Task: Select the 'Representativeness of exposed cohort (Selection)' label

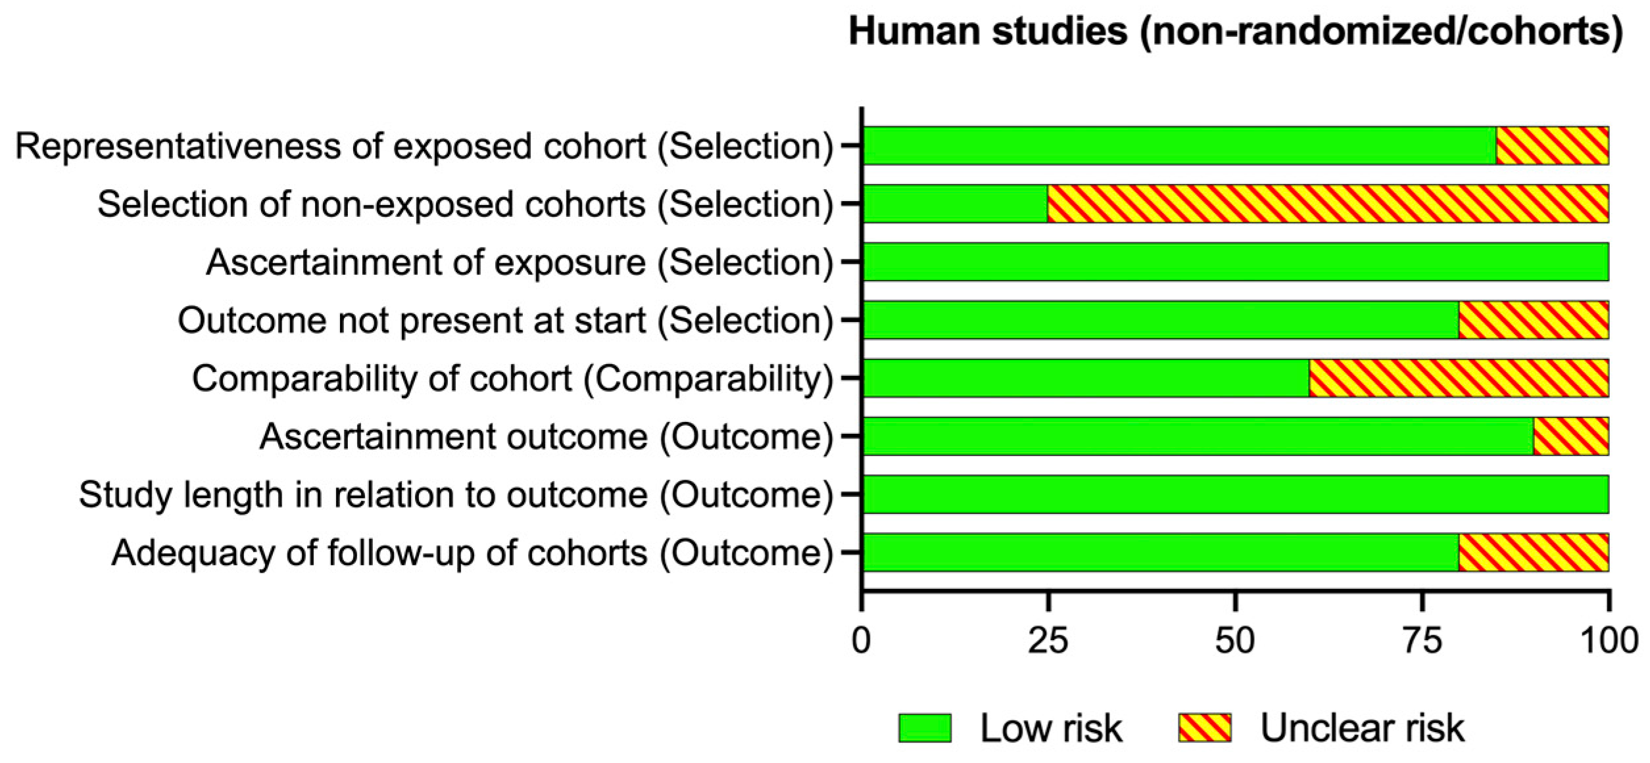Action: 424,146
